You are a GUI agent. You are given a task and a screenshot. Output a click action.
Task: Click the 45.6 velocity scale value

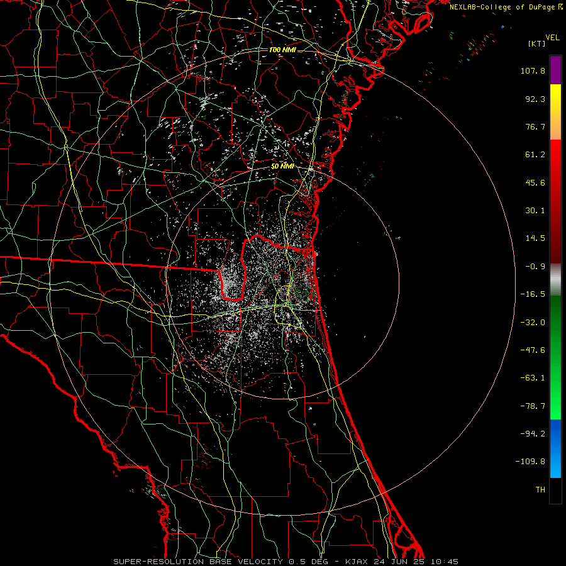pos(535,182)
